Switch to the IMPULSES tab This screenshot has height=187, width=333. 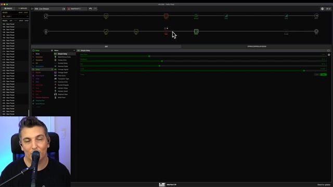[x=22, y=8]
